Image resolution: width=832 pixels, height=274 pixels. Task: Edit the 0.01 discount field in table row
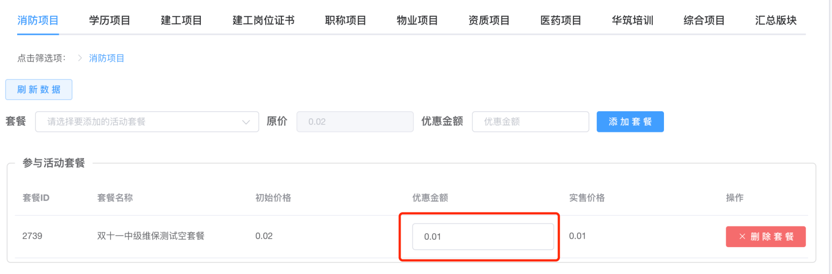point(483,237)
